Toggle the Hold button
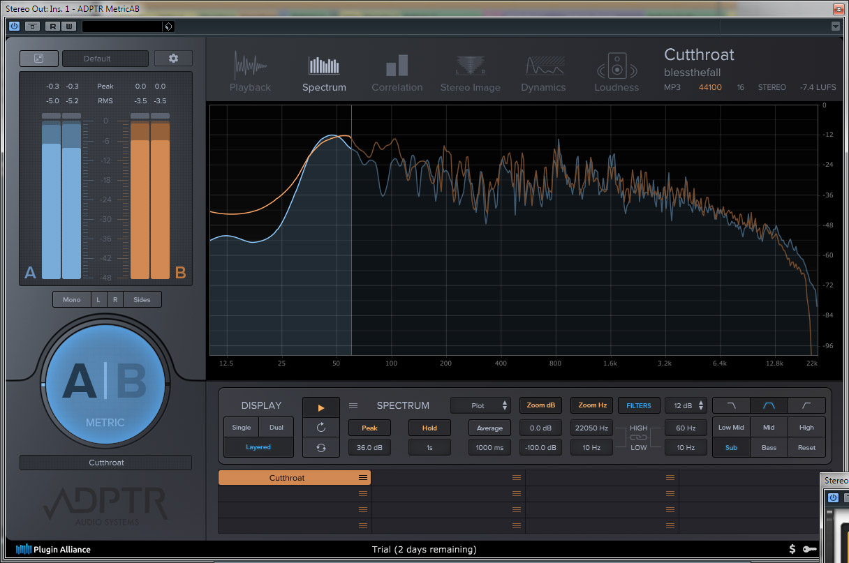Viewport: 849px width, 563px height. pos(429,428)
